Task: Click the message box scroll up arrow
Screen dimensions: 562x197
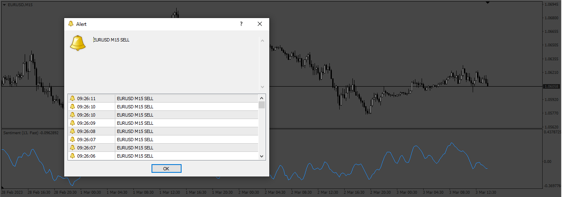Action: (262, 40)
